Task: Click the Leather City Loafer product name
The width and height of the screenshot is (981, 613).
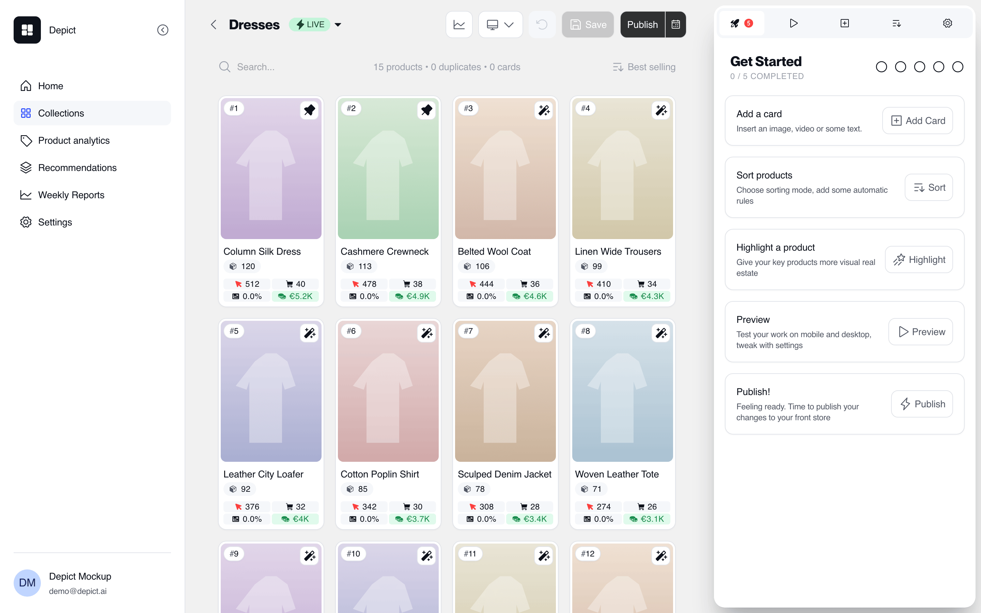Action: coord(264,474)
